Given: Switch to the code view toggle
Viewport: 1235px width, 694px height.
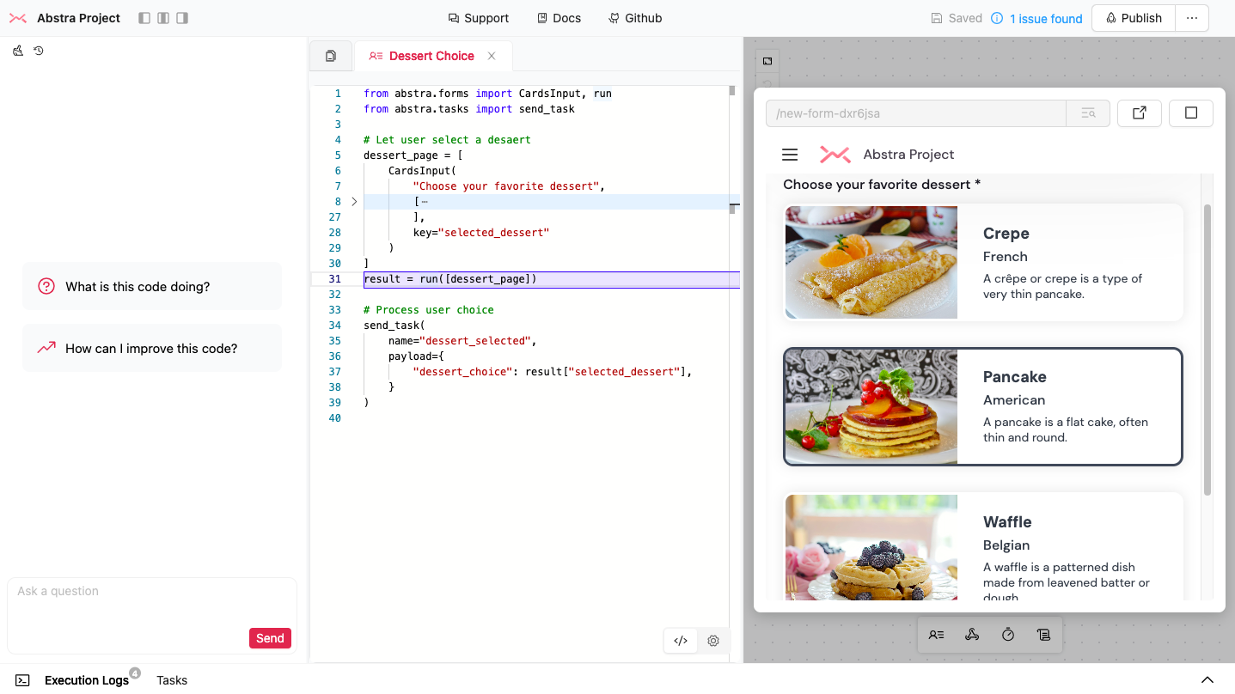Looking at the screenshot, I should [681, 640].
